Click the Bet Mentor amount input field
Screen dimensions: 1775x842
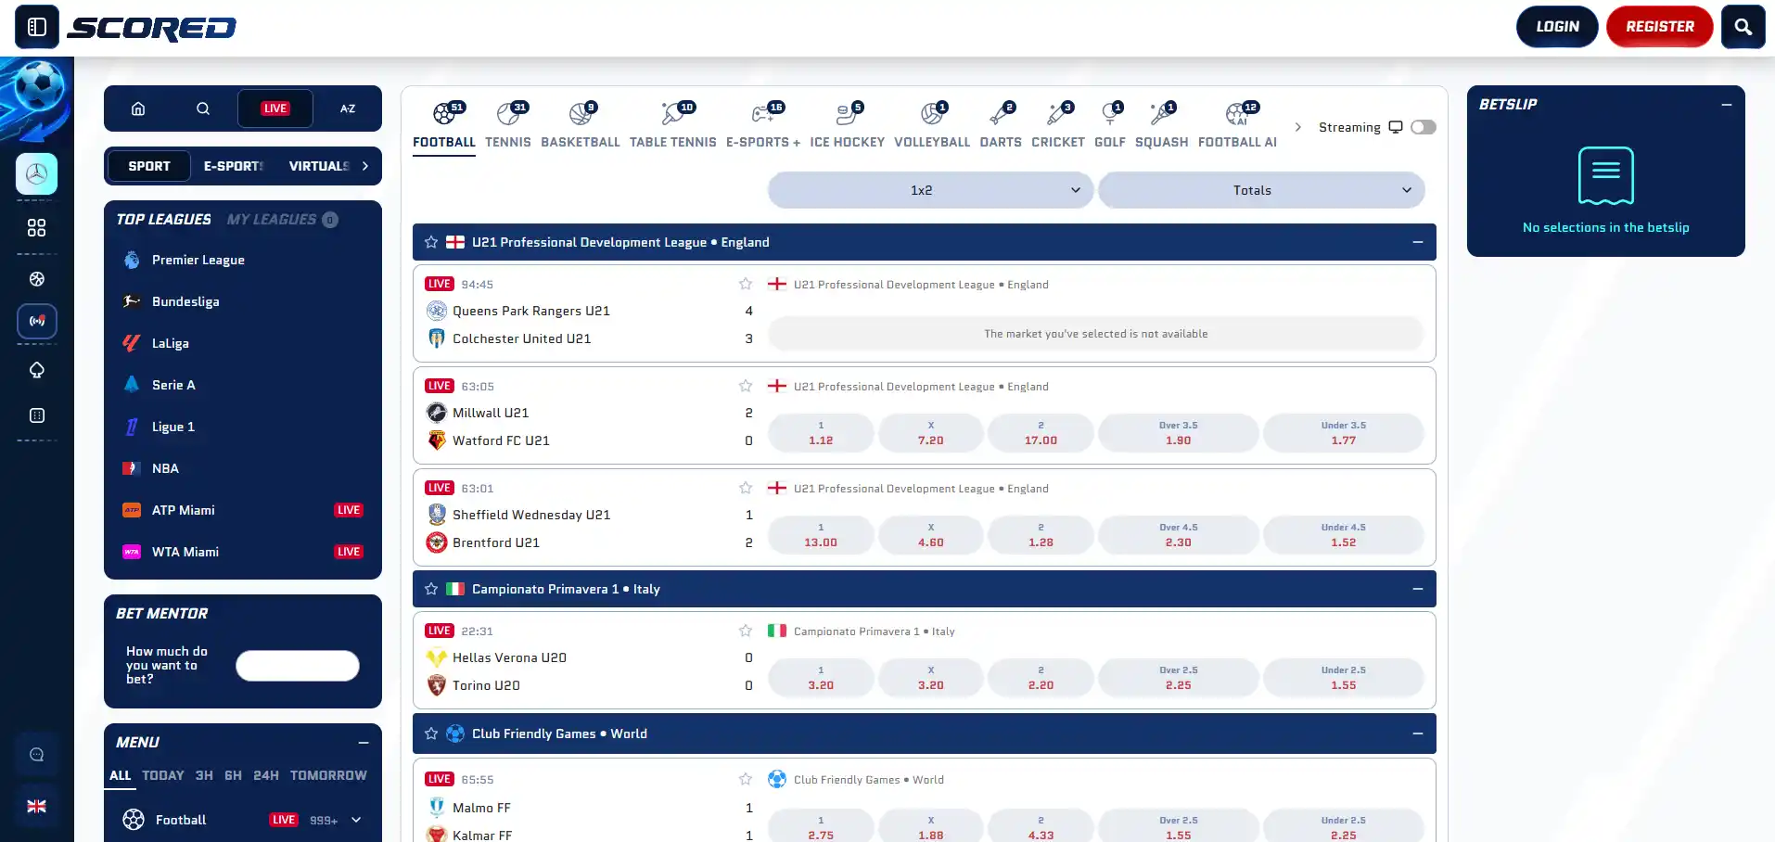(x=297, y=666)
